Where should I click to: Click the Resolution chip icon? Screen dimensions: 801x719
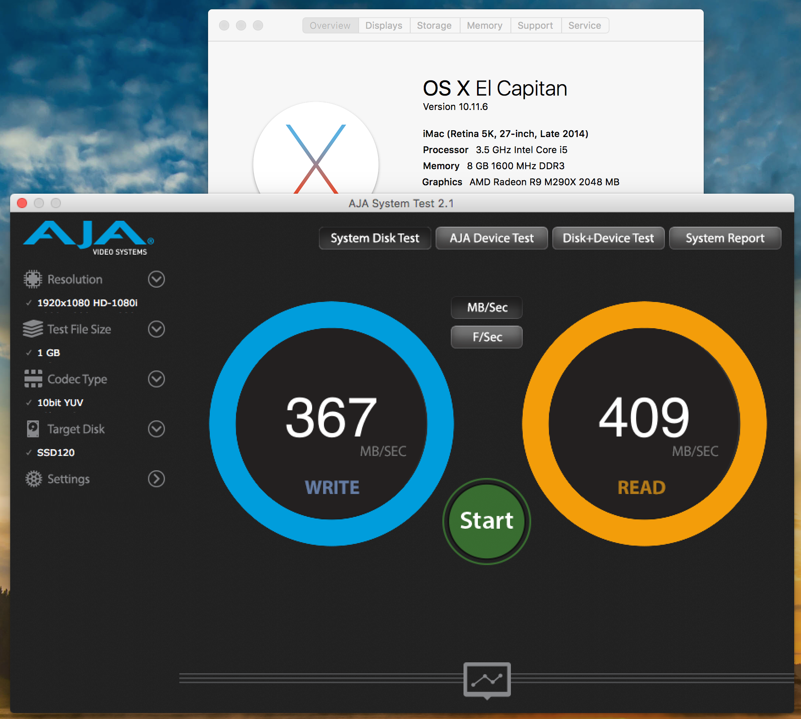click(33, 279)
